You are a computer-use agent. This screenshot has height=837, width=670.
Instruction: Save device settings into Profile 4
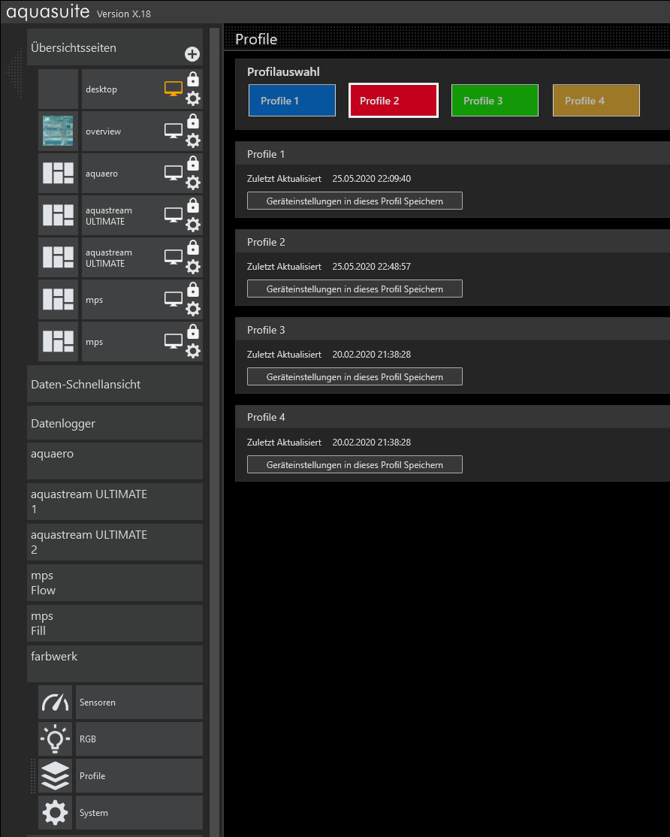[355, 464]
